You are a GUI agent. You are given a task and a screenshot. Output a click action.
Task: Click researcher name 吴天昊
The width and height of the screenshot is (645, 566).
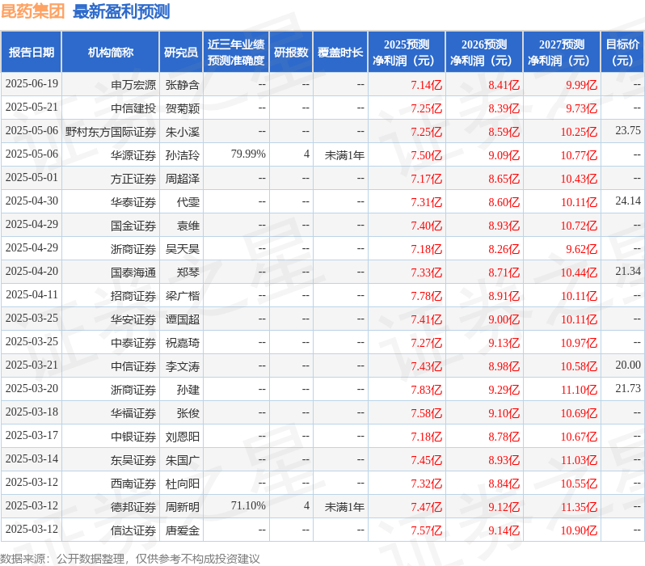(x=182, y=249)
